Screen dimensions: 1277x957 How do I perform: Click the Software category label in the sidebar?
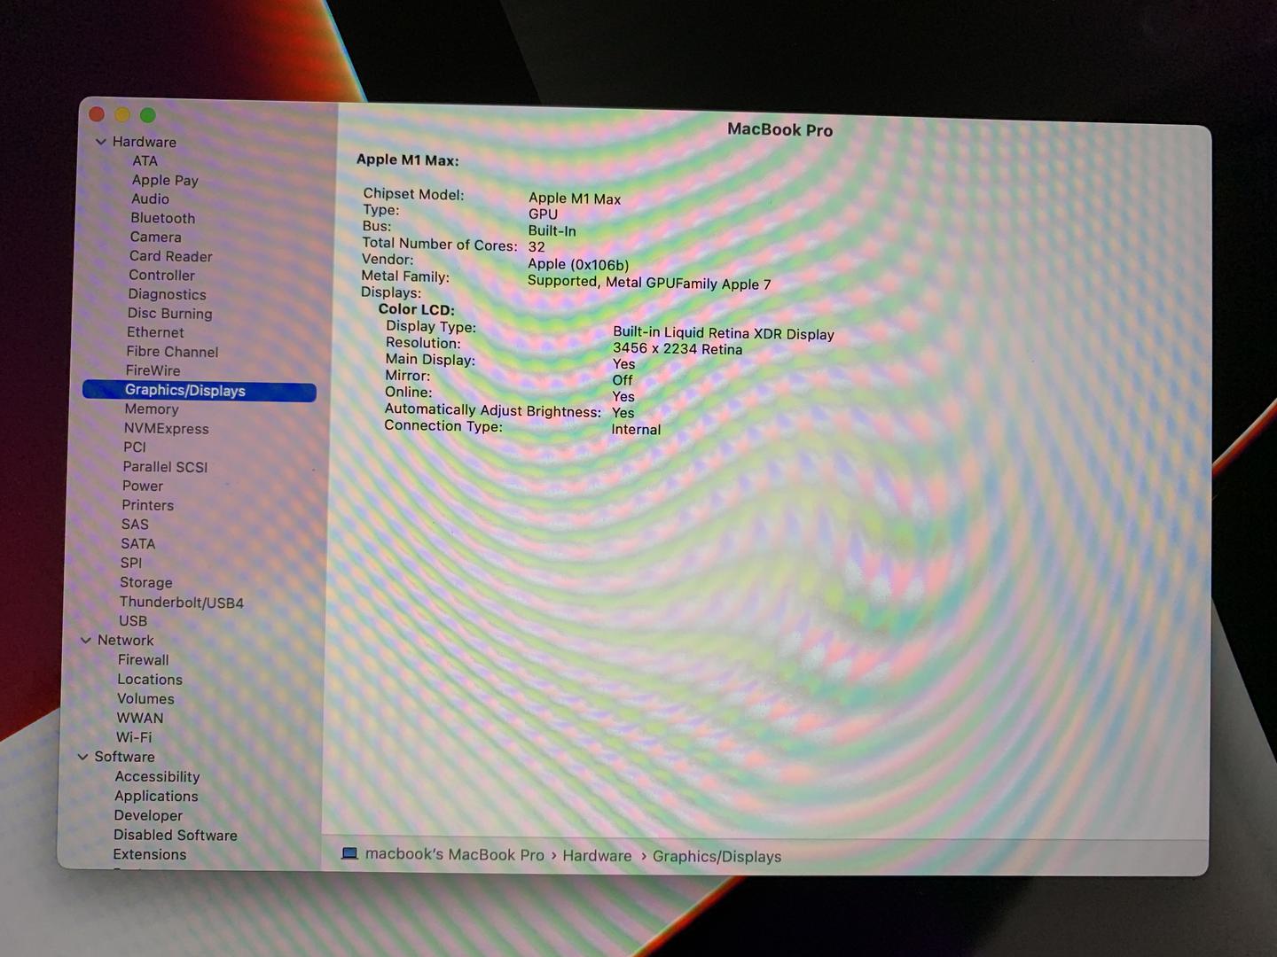point(125,757)
